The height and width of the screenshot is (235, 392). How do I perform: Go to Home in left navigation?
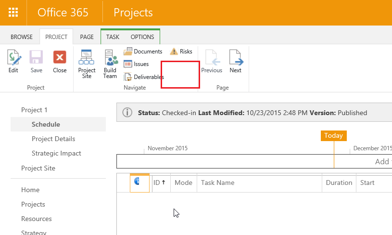pos(30,190)
